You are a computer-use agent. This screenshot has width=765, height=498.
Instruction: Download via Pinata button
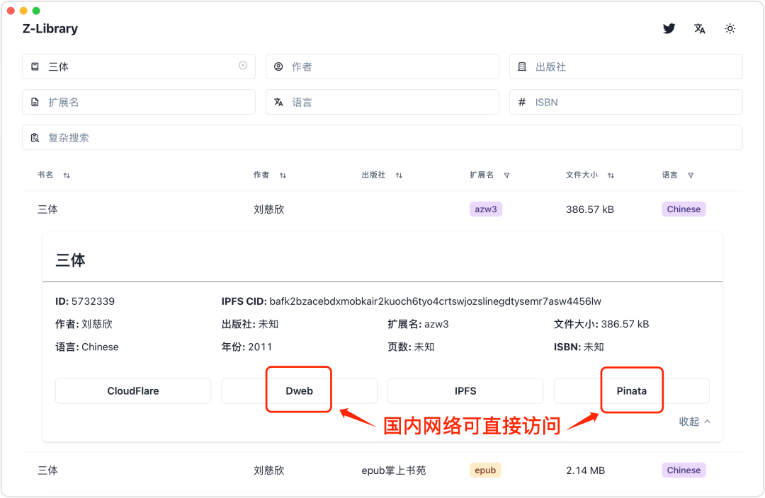pos(632,390)
